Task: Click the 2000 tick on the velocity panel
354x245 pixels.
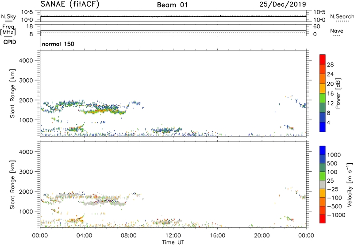Action: [26, 191]
